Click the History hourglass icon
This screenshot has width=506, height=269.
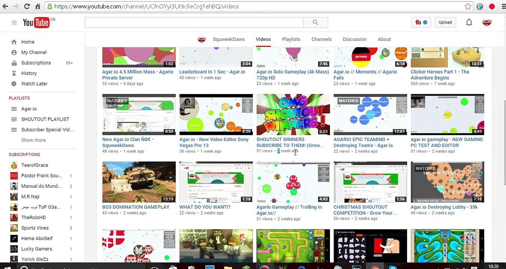[x=14, y=73]
